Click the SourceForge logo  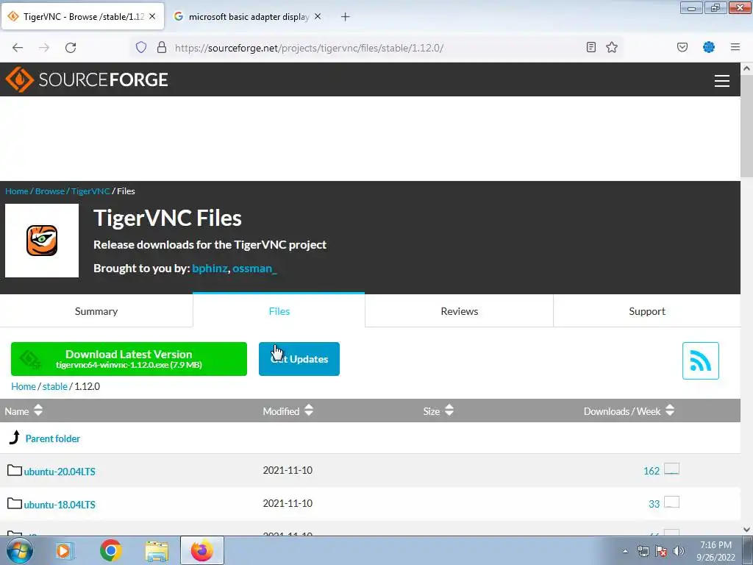click(x=87, y=79)
